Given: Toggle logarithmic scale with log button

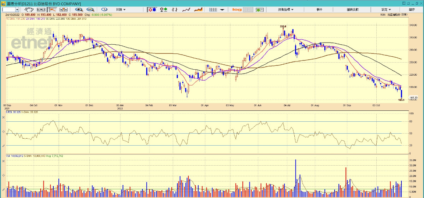Looking at the screenshot, I should (x=237, y=9).
